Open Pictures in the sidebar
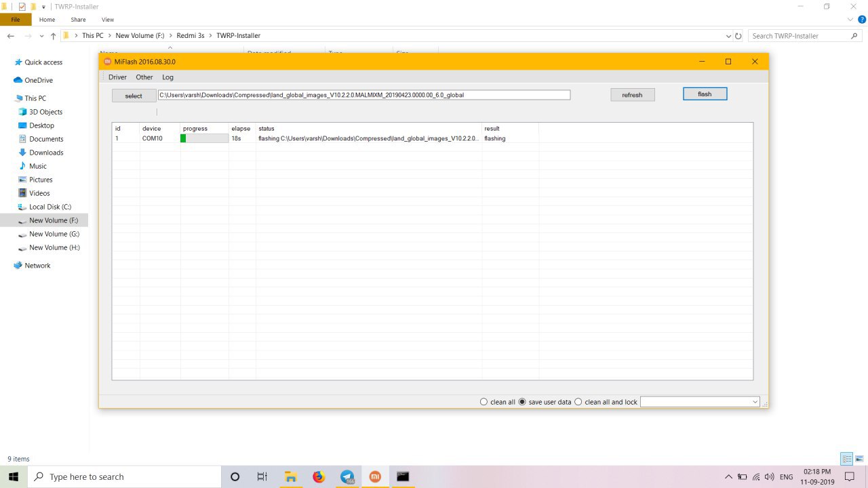The width and height of the screenshot is (868, 488). click(x=41, y=180)
